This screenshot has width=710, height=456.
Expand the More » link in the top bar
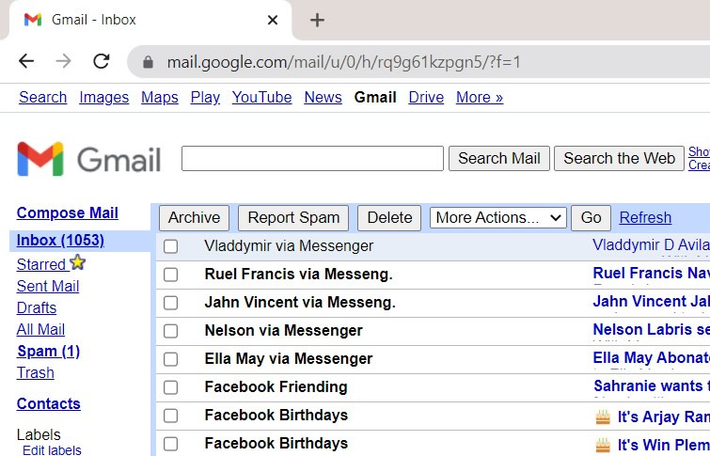pos(480,98)
